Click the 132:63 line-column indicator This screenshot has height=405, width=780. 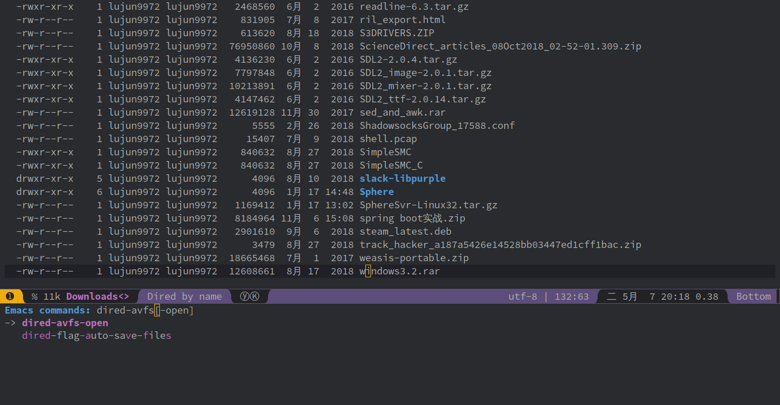(x=571, y=296)
